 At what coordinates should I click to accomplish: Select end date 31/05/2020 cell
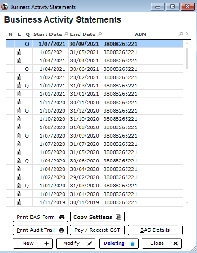84,152
